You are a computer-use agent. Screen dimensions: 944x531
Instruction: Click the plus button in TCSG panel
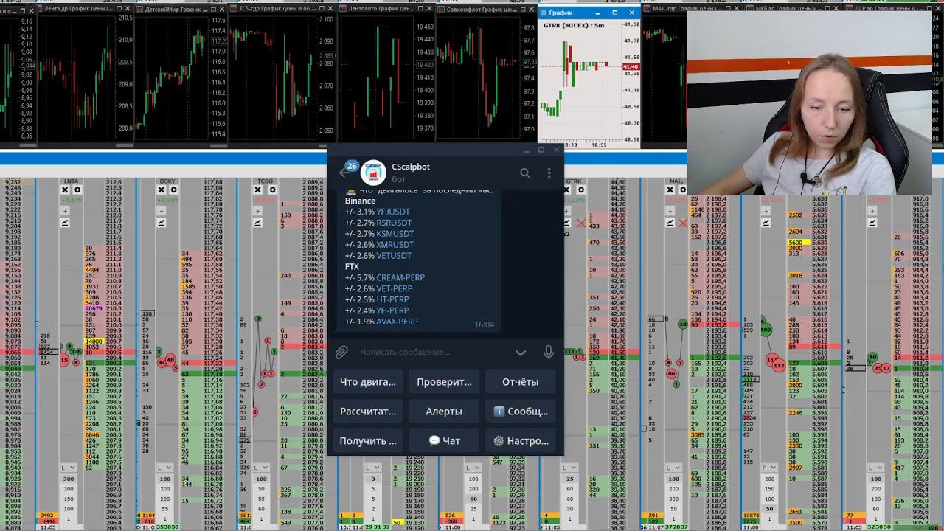point(258,211)
